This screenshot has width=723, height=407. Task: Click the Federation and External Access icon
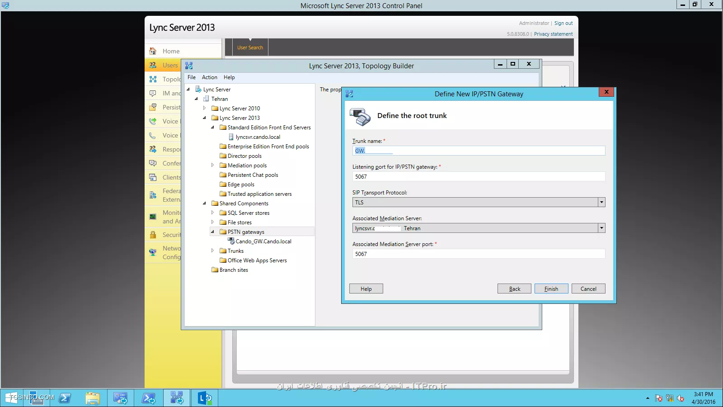(x=153, y=195)
